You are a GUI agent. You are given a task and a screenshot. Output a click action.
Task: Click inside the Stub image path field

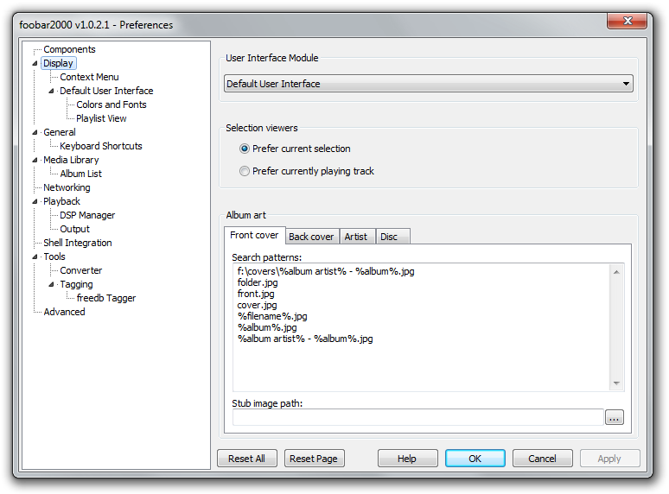point(417,418)
